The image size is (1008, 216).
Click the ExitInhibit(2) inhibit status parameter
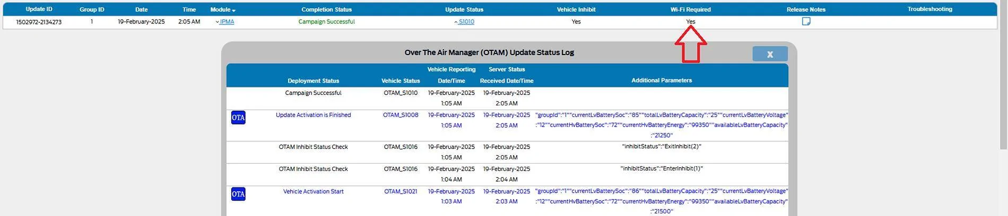[662, 147]
